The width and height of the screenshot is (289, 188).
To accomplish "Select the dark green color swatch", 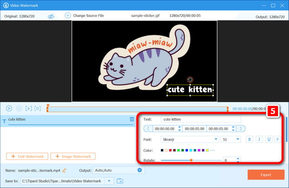I will click(x=182, y=150).
